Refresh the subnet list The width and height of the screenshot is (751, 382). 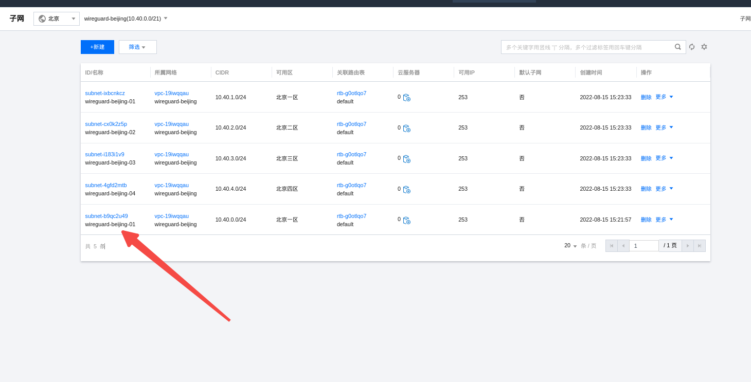692,47
